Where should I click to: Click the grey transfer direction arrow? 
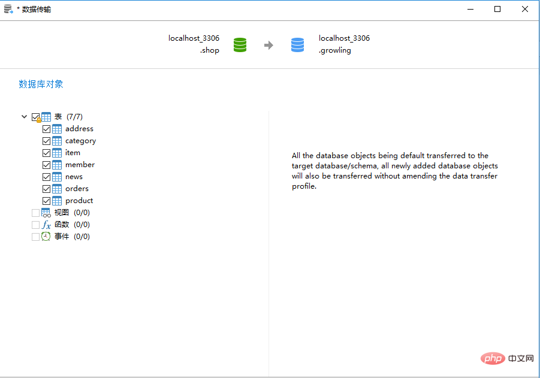[269, 45]
